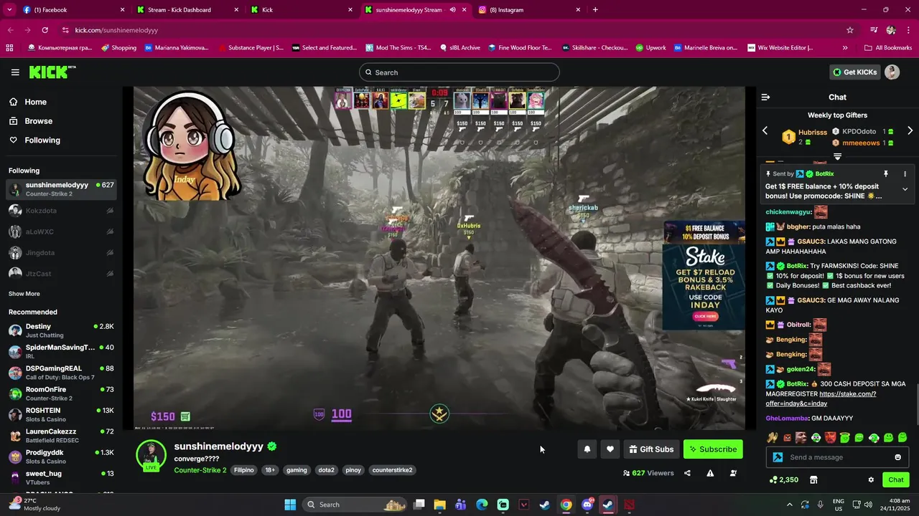Expand hidden bookmarks chevron
919x516 pixels.
pos(845,48)
